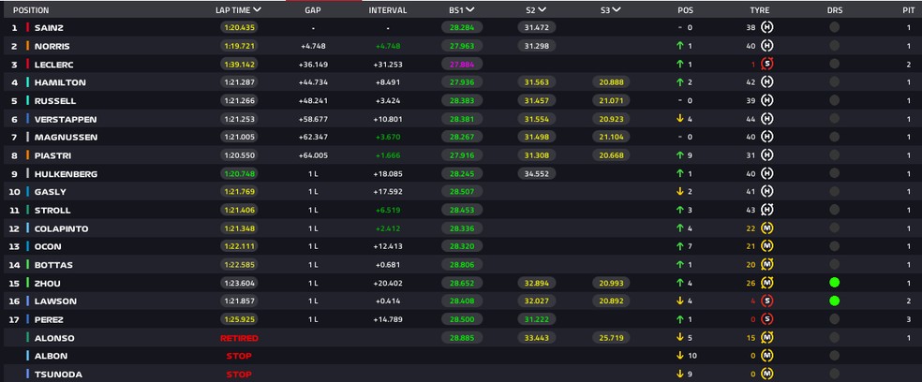Click the yellow down arrow in Albon row
The width and height of the screenshot is (922, 382).
coord(679,356)
